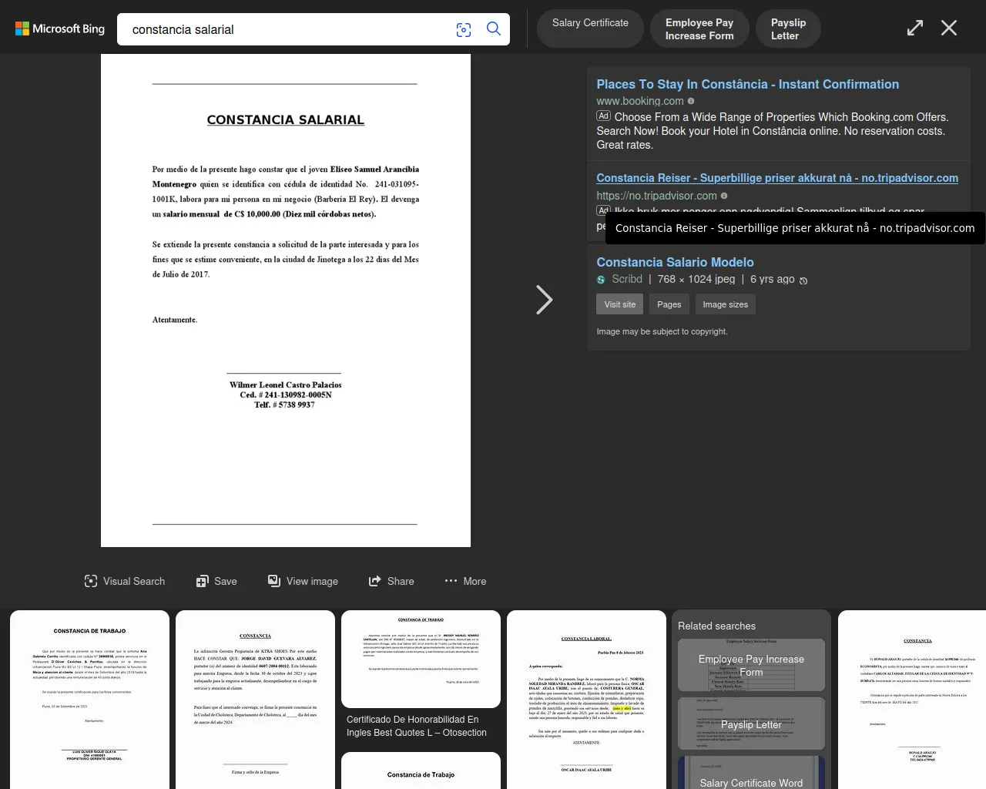Click the Pages button

click(x=669, y=304)
